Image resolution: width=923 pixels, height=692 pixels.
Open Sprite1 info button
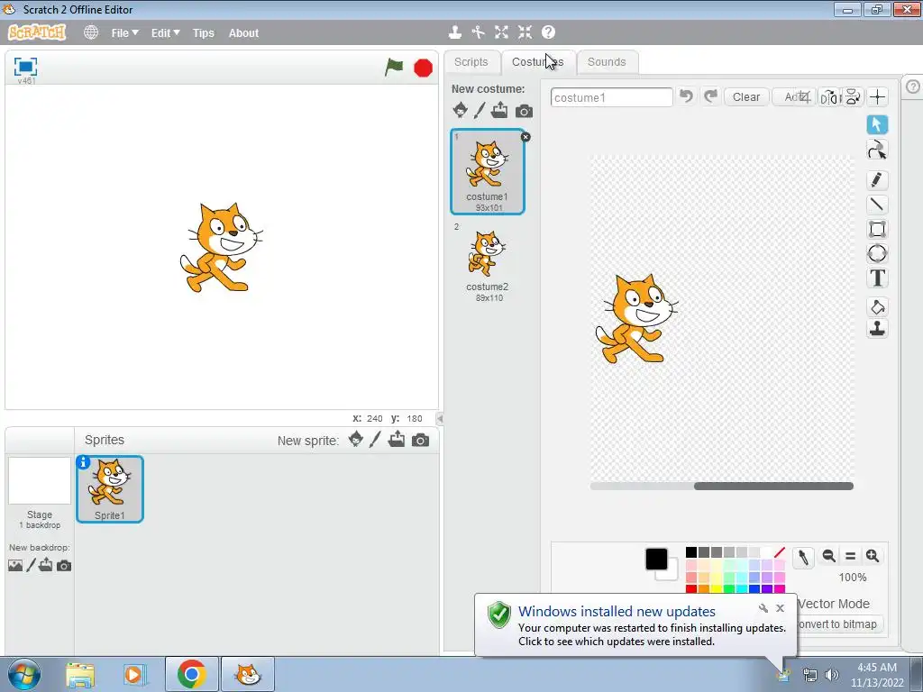pos(83,462)
